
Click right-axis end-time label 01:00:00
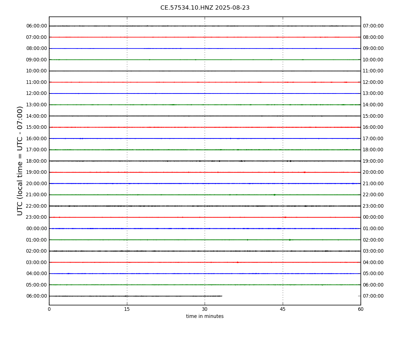click(373, 228)
